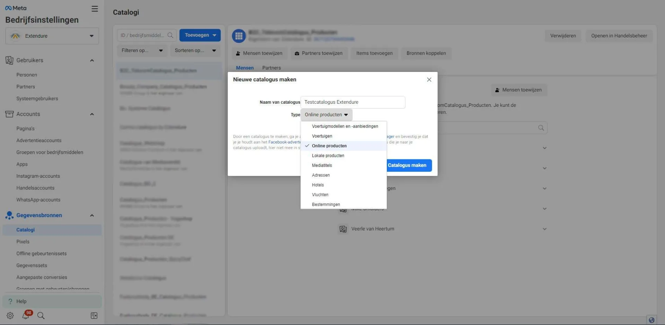Click Openen in Handelsbeheer button
This screenshot has width=665, height=325.
619,36
